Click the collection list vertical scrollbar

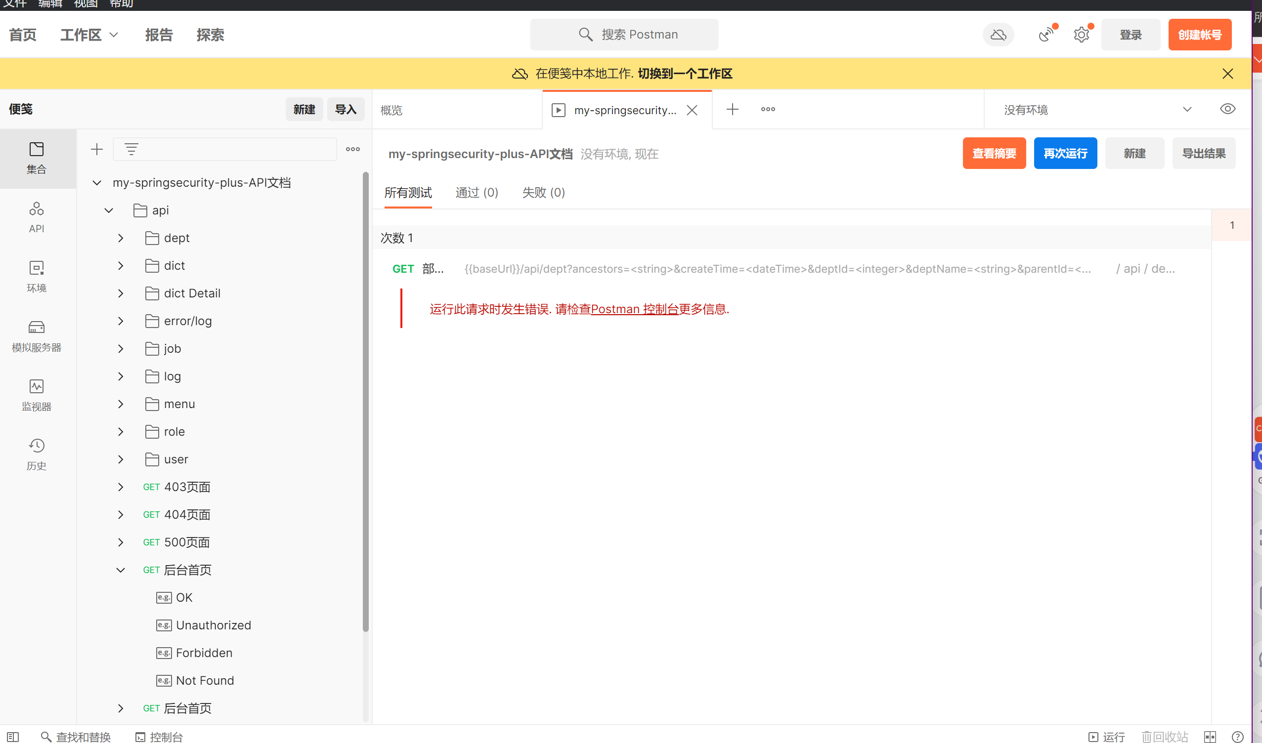365,401
